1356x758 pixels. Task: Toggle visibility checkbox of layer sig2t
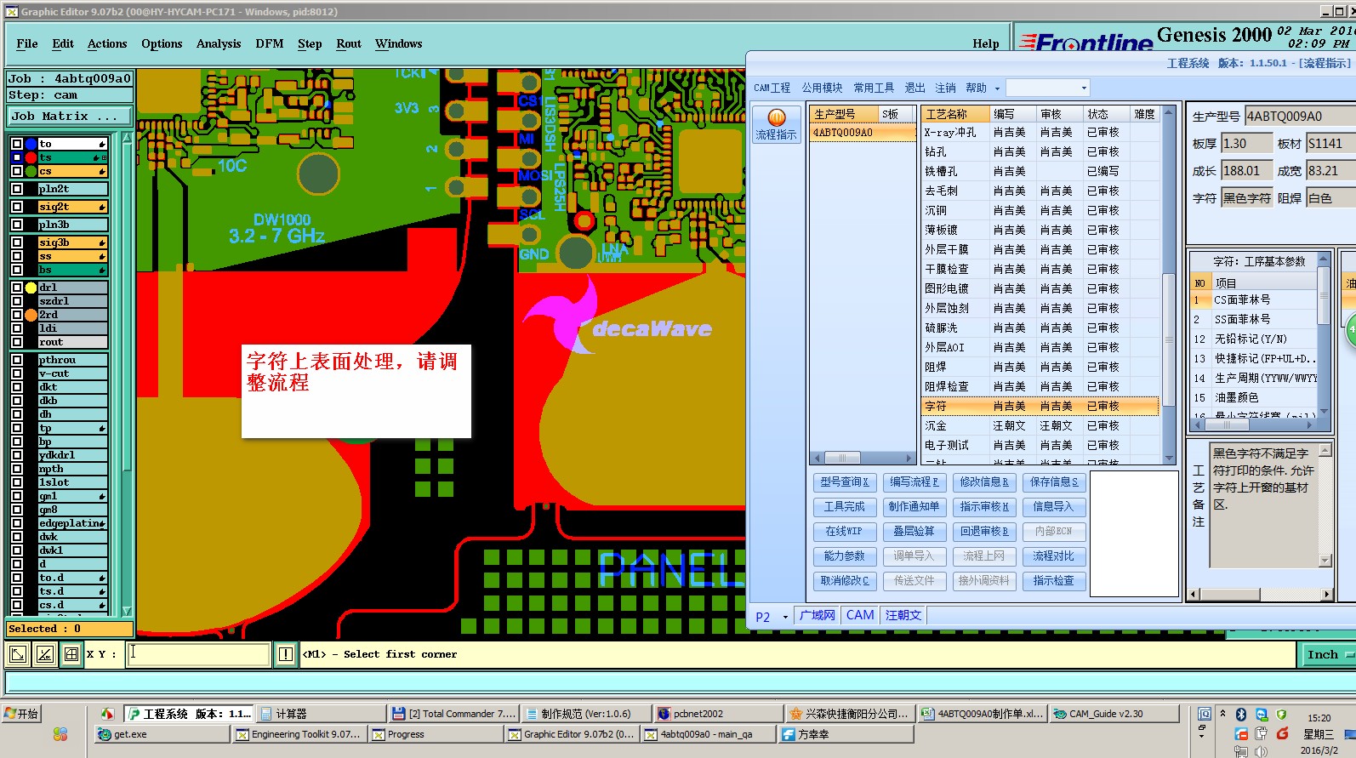click(x=17, y=207)
